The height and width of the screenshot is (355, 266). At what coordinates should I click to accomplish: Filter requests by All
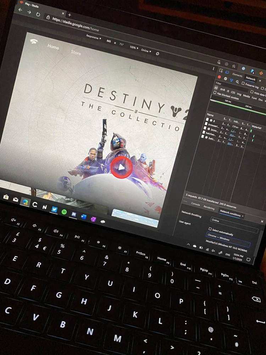pos(216,88)
